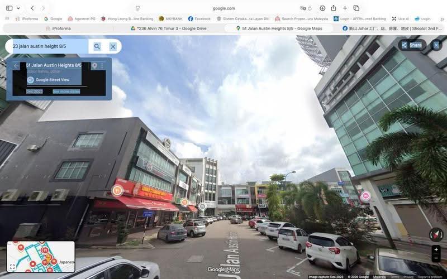Switch to the Alvin 76 Timur Google Drive tab
This screenshot has width=447, height=279.
pyautogui.click(x=169, y=28)
